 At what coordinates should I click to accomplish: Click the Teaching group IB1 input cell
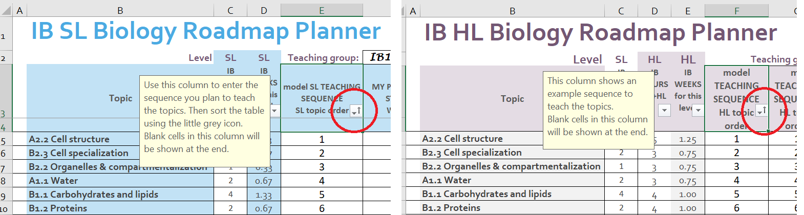pyautogui.click(x=377, y=57)
